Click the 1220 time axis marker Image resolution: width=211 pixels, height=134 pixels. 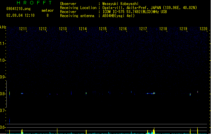click(203, 29)
